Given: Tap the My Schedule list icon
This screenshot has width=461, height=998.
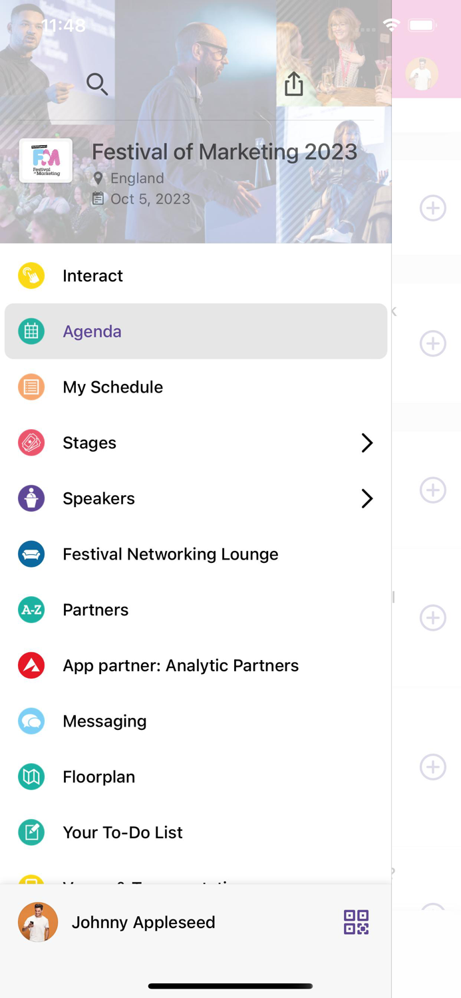Looking at the screenshot, I should coord(31,387).
